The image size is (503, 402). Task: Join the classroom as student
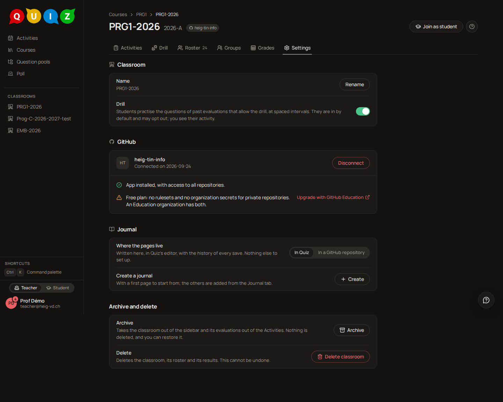(436, 27)
